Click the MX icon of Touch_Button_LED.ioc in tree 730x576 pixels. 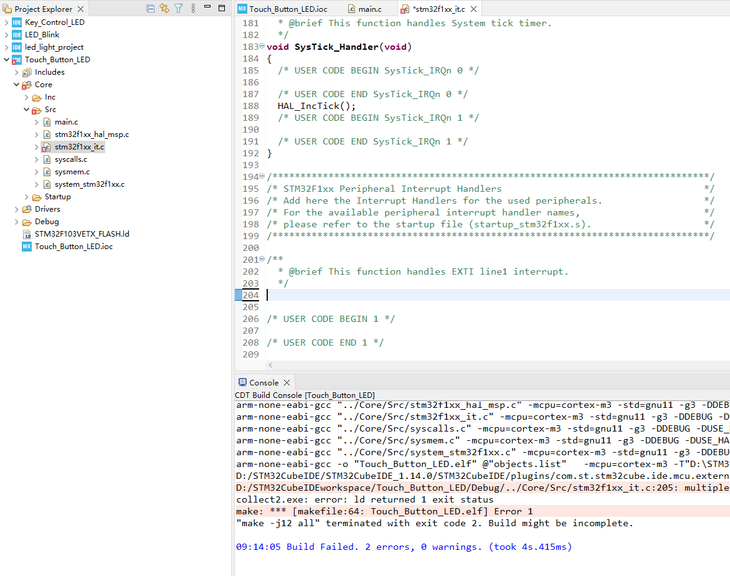coord(27,247)
